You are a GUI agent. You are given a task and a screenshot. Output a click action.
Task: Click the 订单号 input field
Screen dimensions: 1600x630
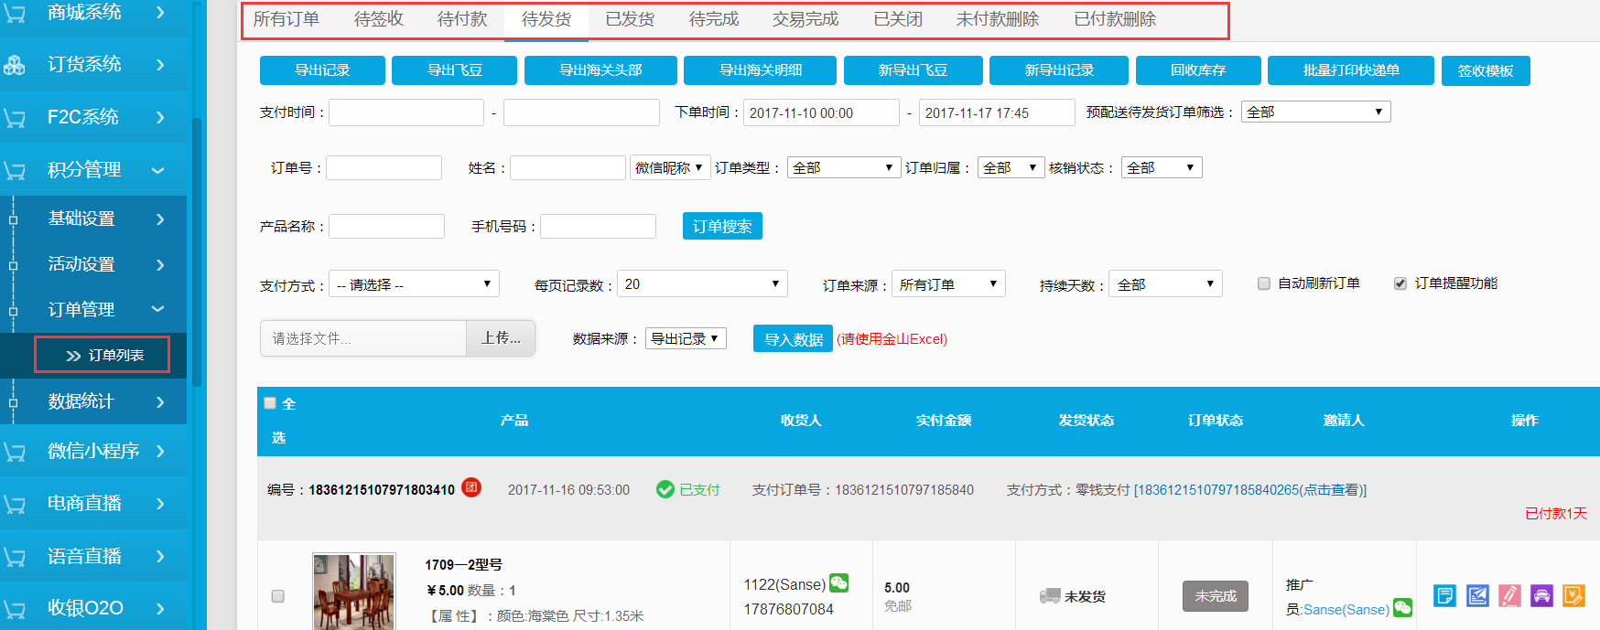[x=384, y=167]
